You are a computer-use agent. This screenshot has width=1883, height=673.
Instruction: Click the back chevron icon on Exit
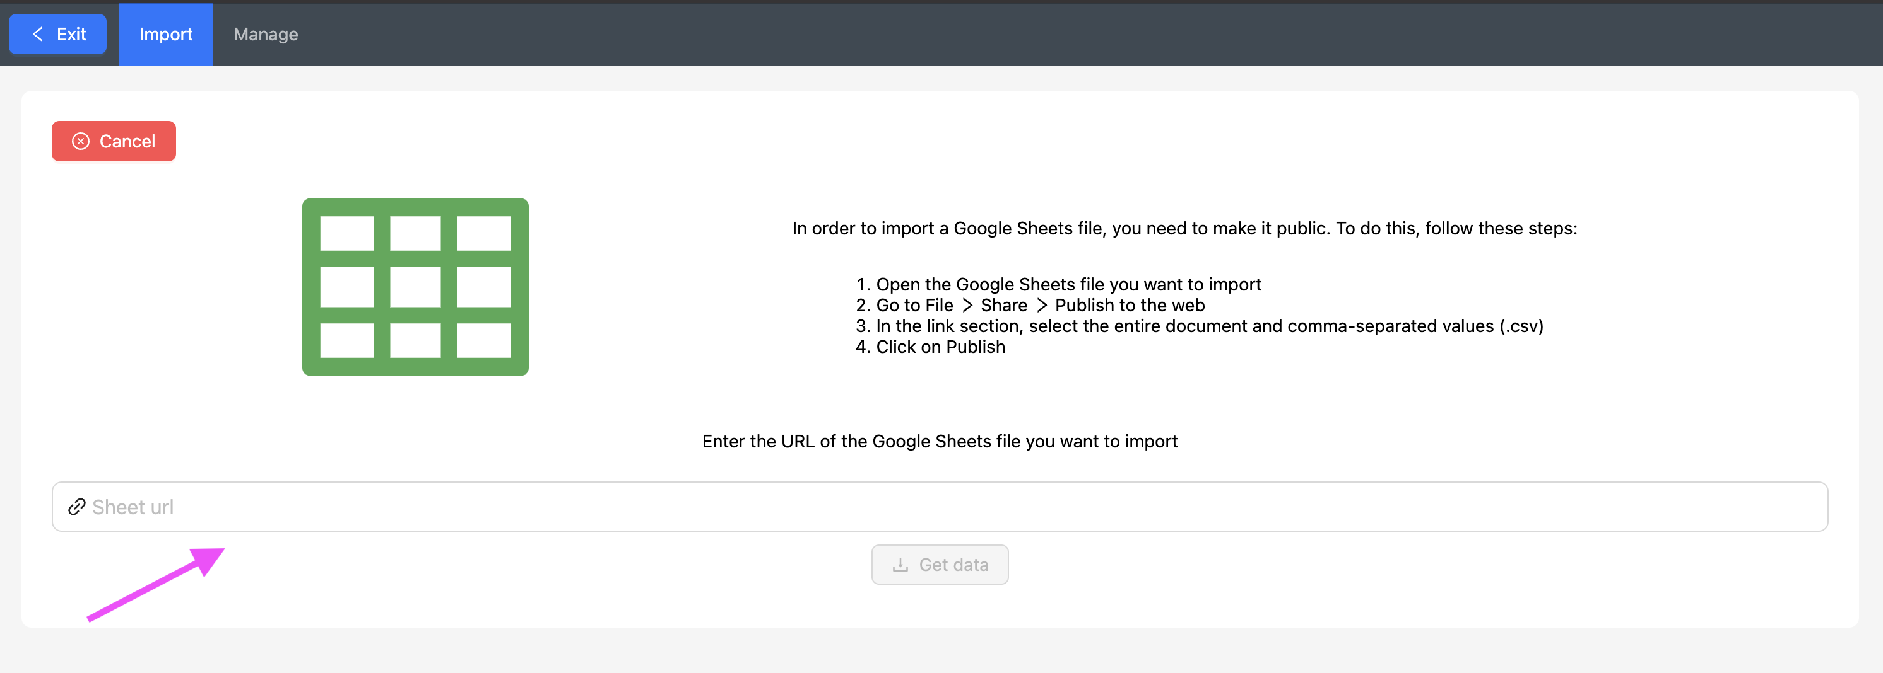click(38, 34)
